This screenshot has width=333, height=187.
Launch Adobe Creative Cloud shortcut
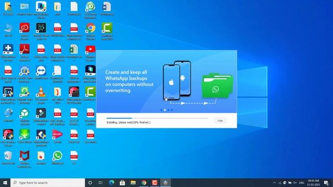(24, 31)
